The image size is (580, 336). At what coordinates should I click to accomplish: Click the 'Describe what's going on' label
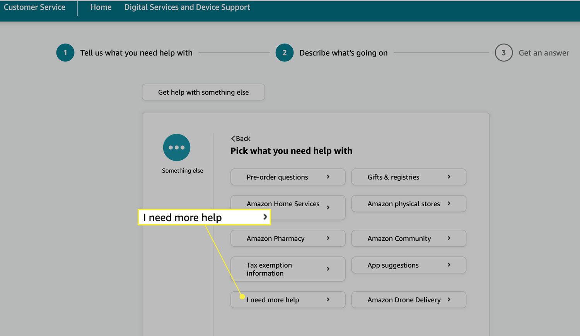pos(343,53)
